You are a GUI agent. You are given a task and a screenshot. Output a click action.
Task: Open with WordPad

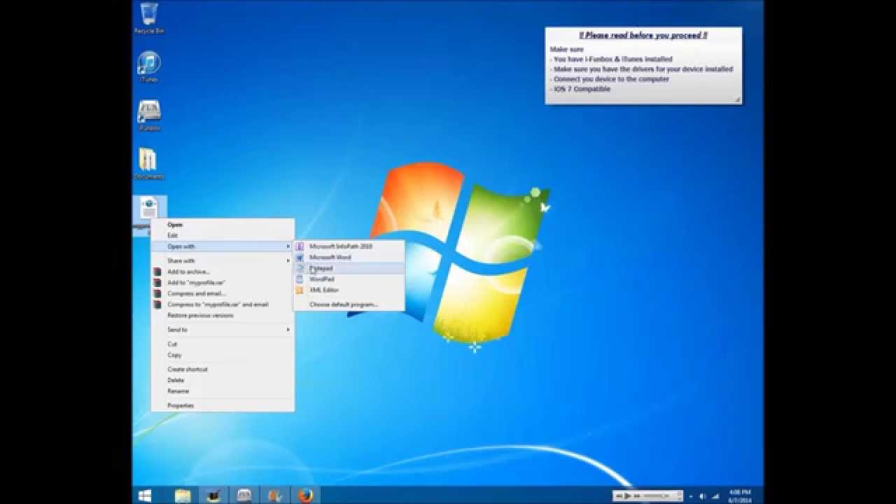point(349,279)
